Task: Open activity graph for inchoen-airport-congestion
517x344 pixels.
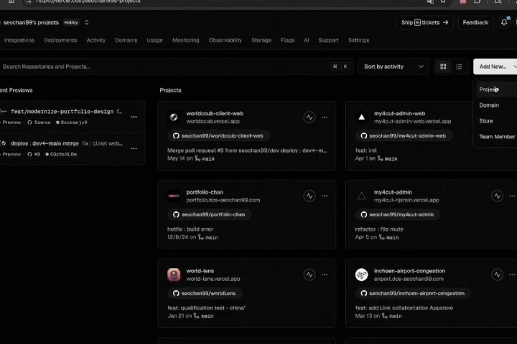Action: [x=497, y=274]
